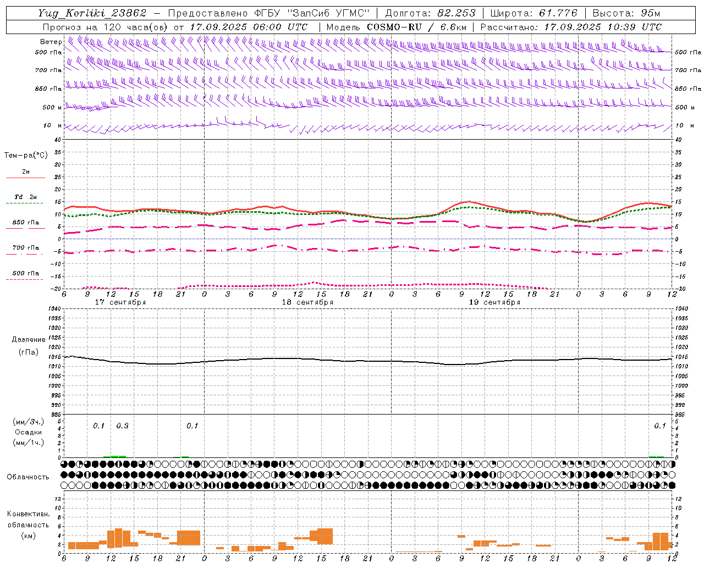Click the Давление pressure chart label
Image resolution: width=704 pixels, height=563 pixels.
pyautogui.click(x=29, y=340)
